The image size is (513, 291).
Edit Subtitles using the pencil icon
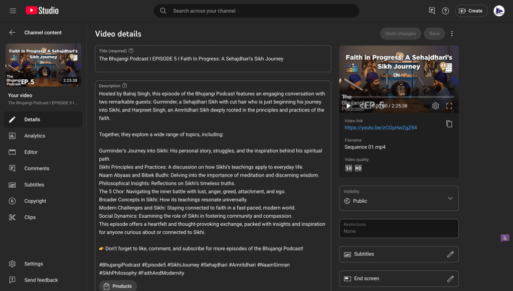tap(450, 254)
